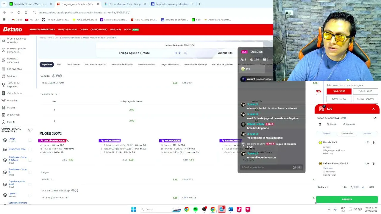Select the S/60 - S/200 win amount
Image resolution: width=381 pixels, height=214 pixels.
339,91
